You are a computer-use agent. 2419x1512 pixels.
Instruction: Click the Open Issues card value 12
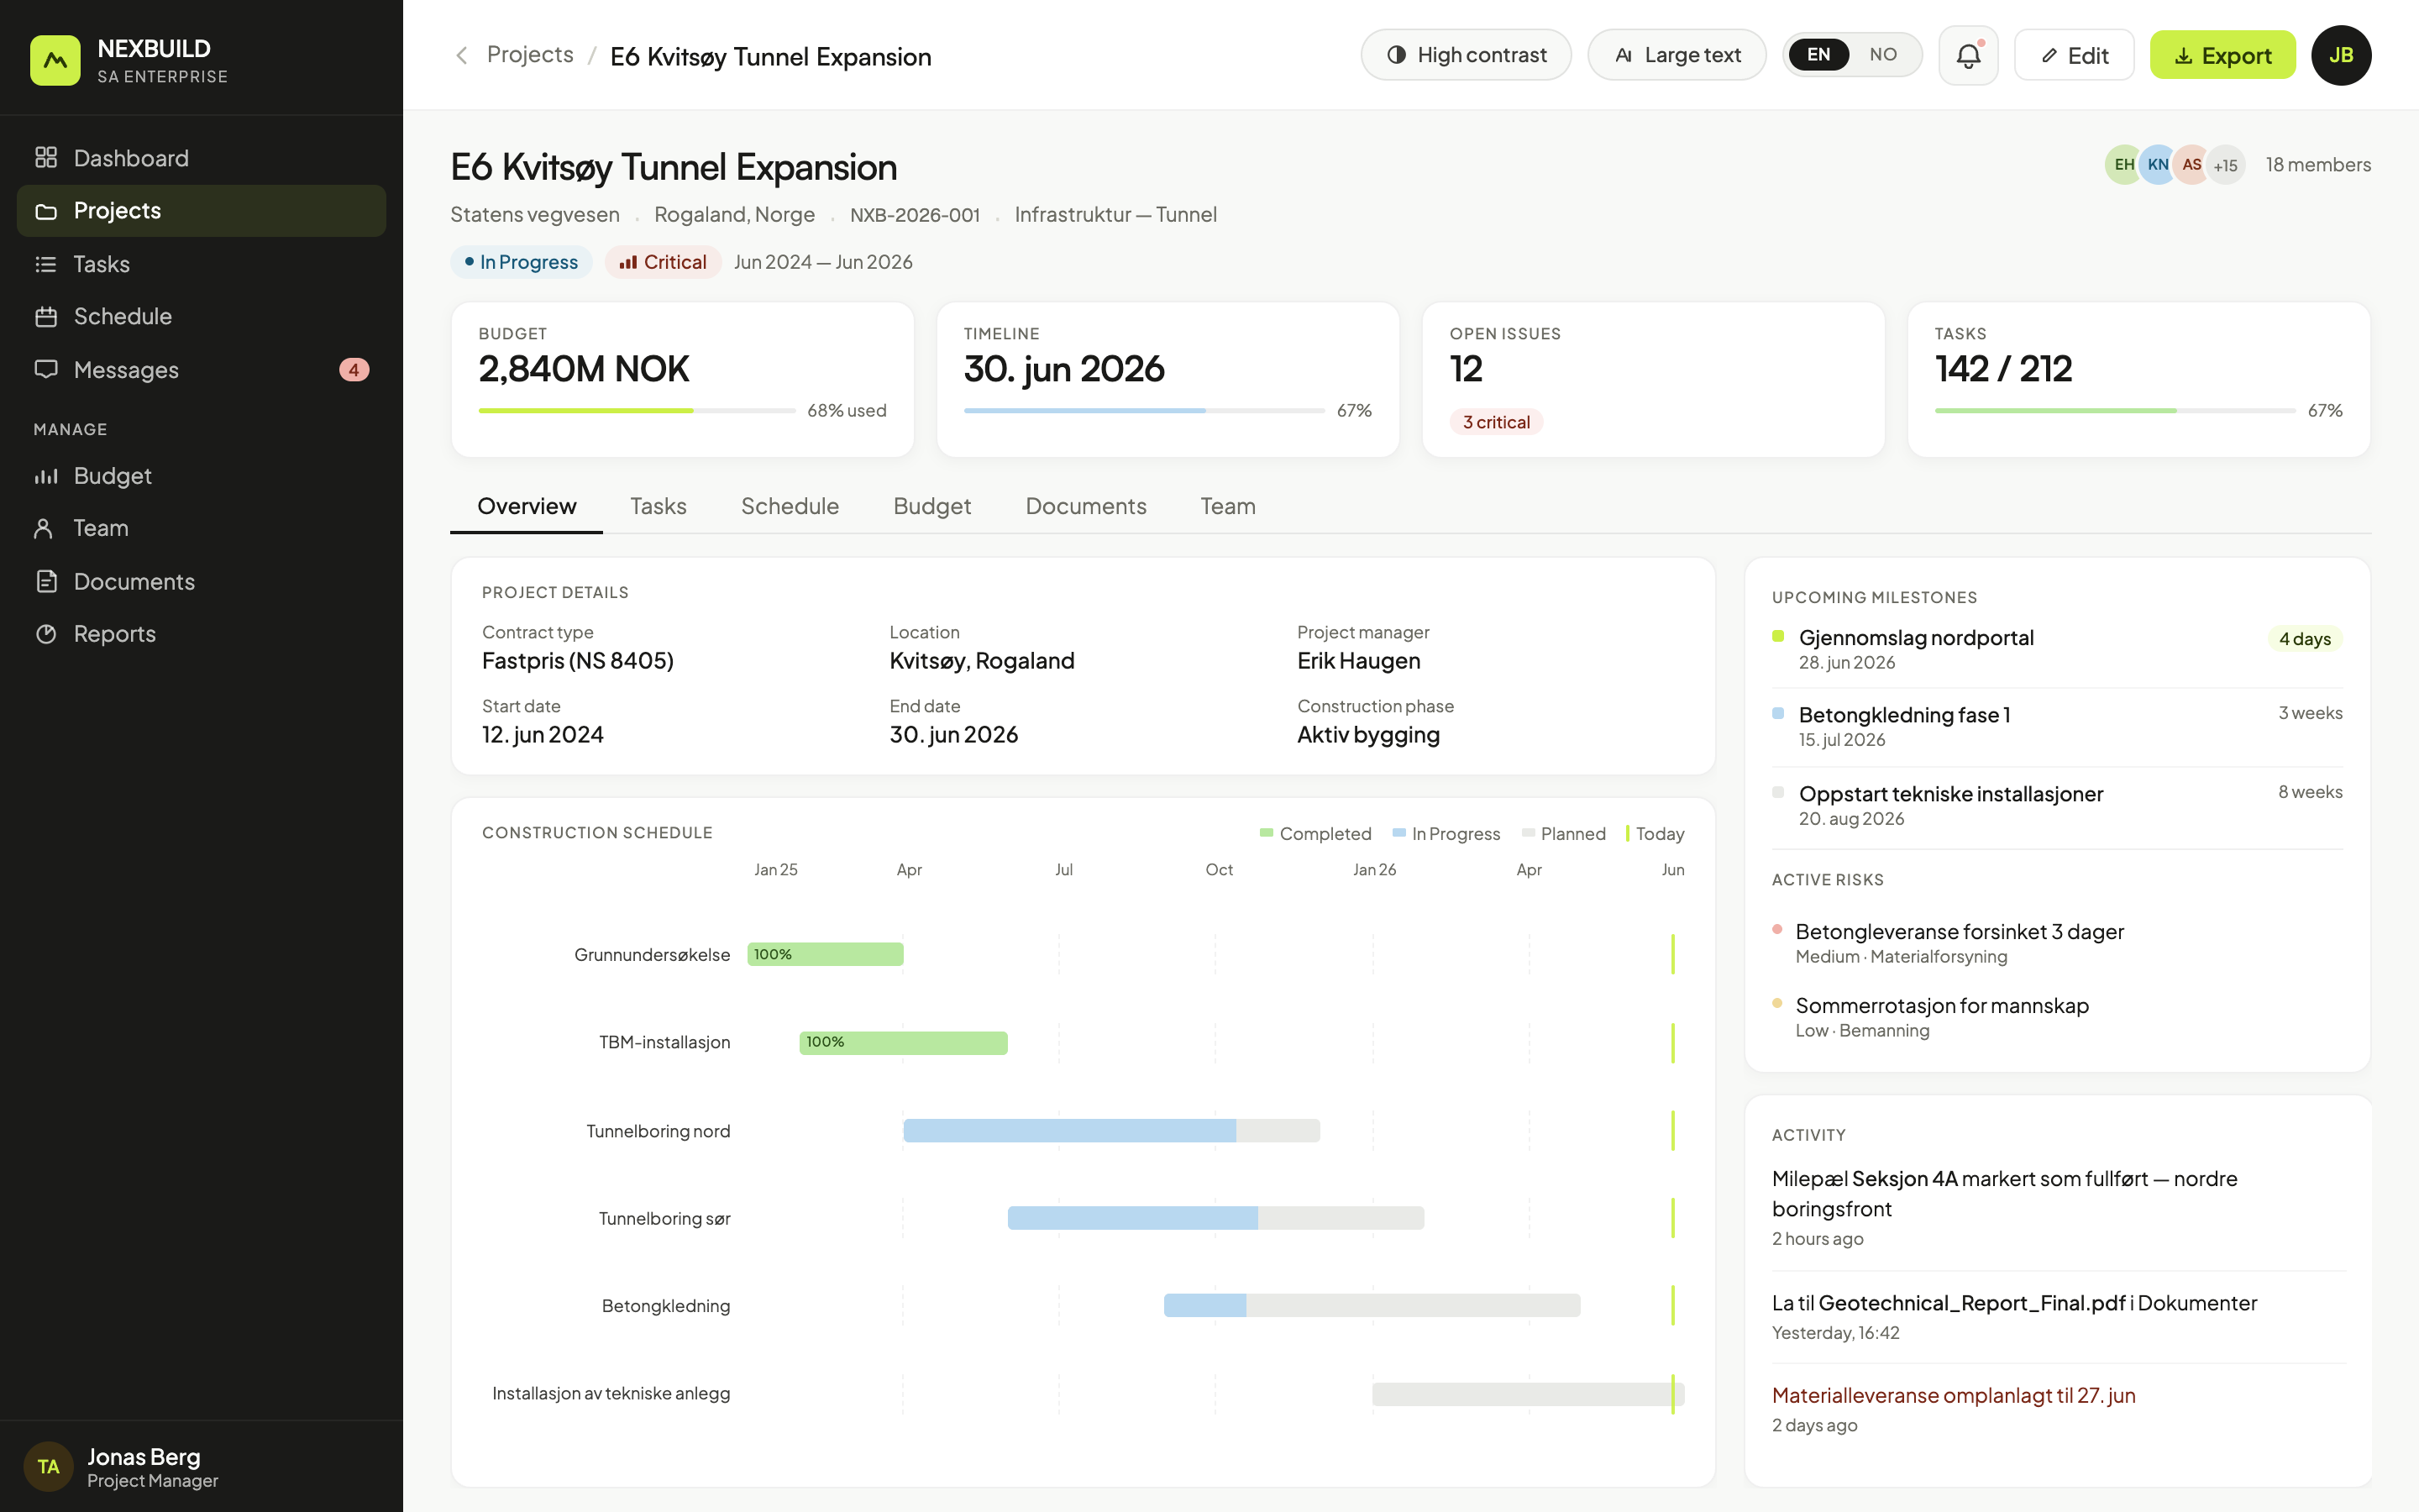click(x=1467, y=369)
